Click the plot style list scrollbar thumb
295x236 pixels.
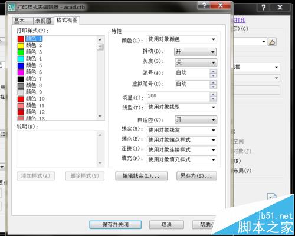[100, 47]
